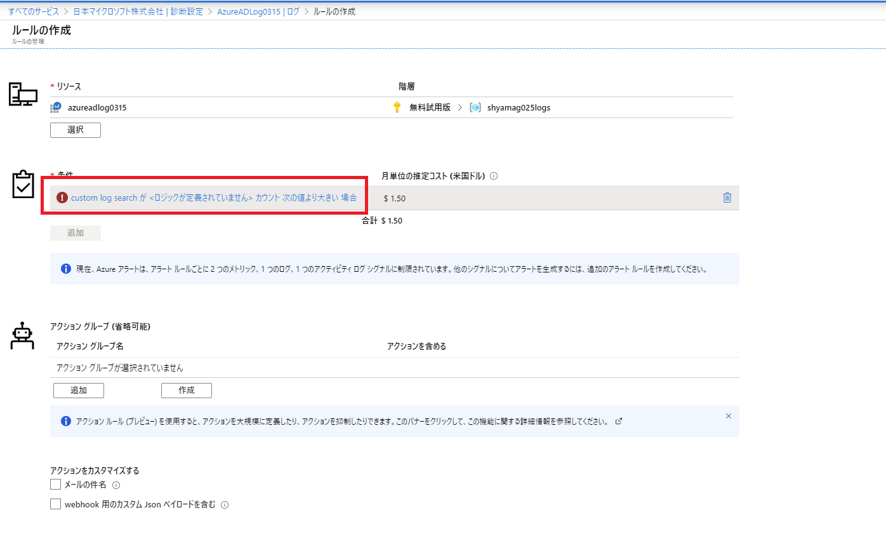Click the info icon next to webhook Json ペイロード

[x=225, y=505]
